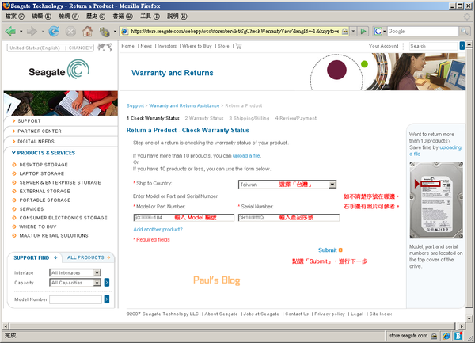Open the 歷史 (History) menu
Viewport: 475px width, 343px height.
pyautogui.click(x=96, y=17)
